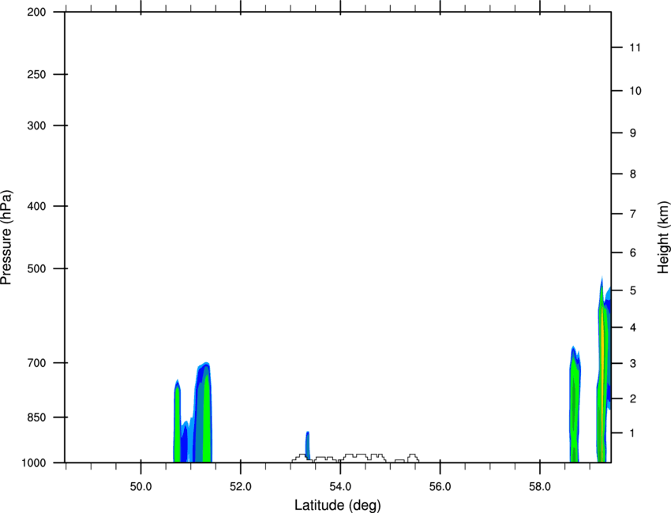671x513 pixels.
Task: Pick the 10 km height label
Action: point(635,91)
